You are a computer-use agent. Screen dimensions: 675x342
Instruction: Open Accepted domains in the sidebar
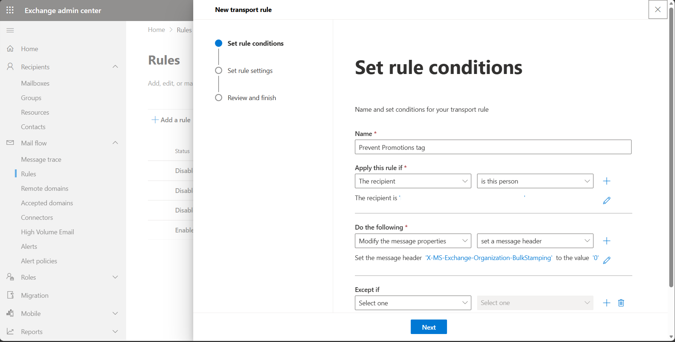[47, 203]
